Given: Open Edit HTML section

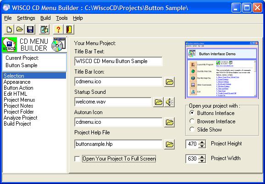Looking at the screenshot, I should point(34,94).
